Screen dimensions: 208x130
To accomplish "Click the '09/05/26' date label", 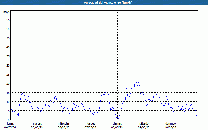I will coord(144,127).
